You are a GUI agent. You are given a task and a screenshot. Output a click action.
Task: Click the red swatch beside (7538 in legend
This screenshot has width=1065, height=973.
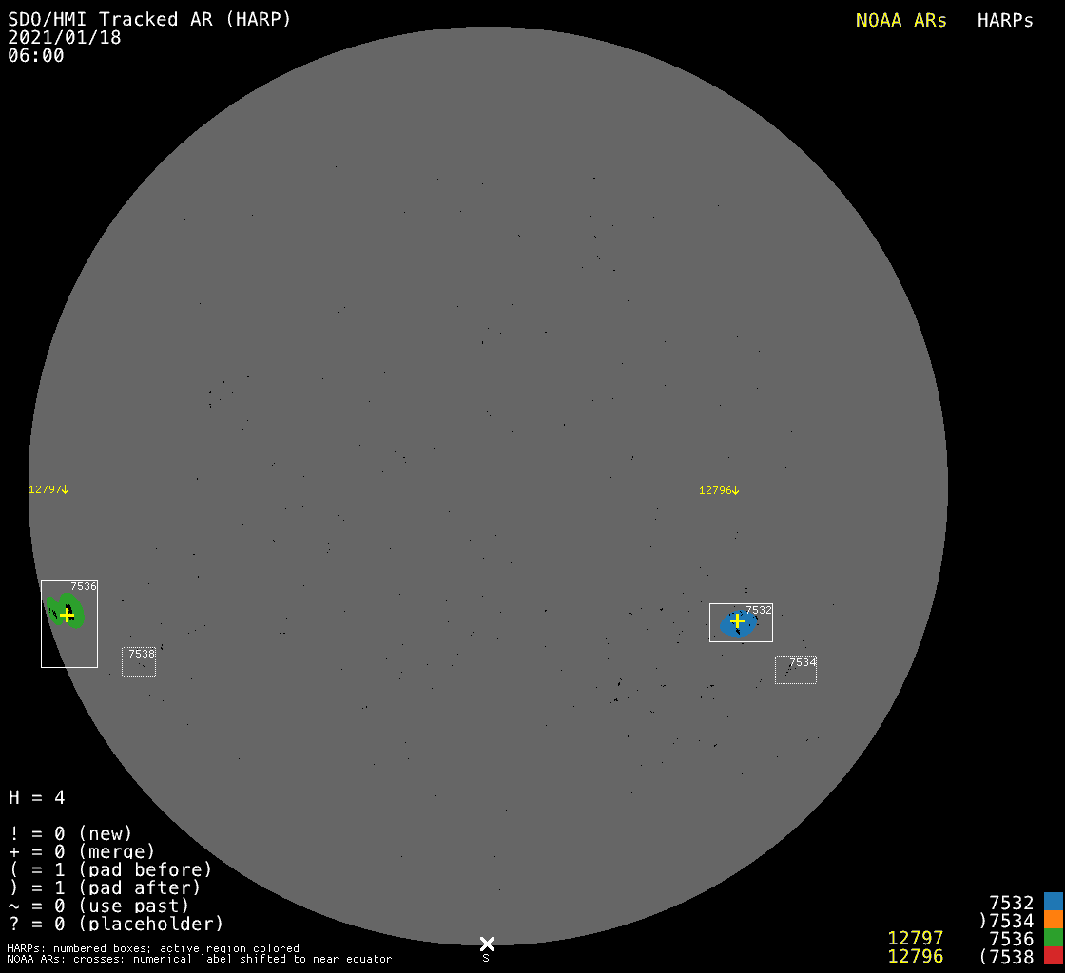tap(1053, 956)
